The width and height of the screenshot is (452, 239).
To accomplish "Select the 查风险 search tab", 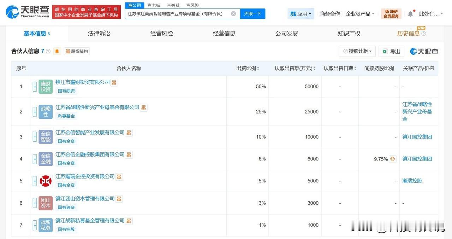I will 192,5.
